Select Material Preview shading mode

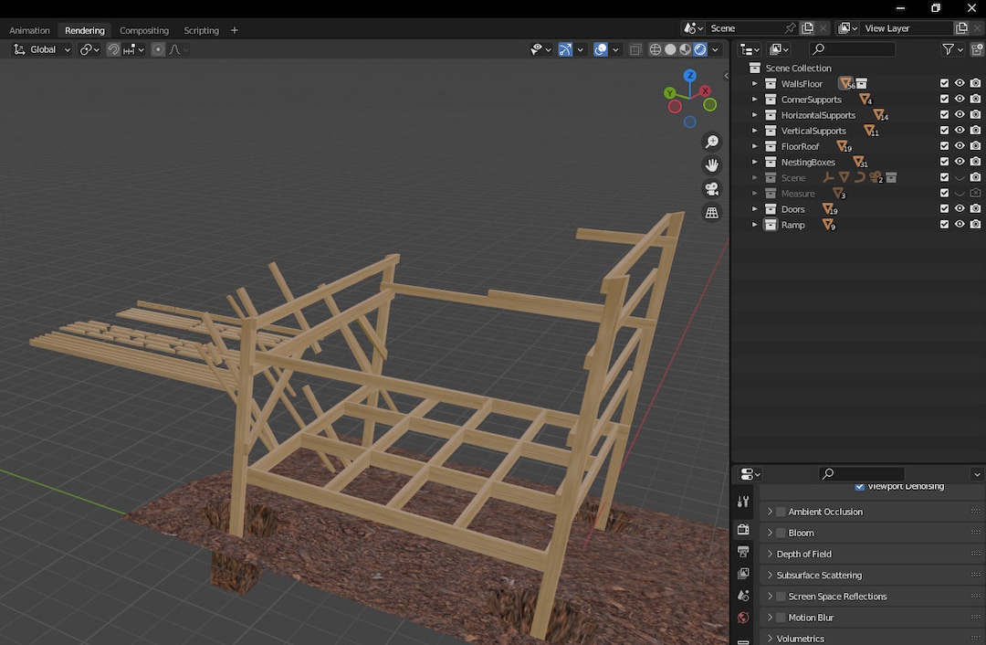click(x=685, y=48)
